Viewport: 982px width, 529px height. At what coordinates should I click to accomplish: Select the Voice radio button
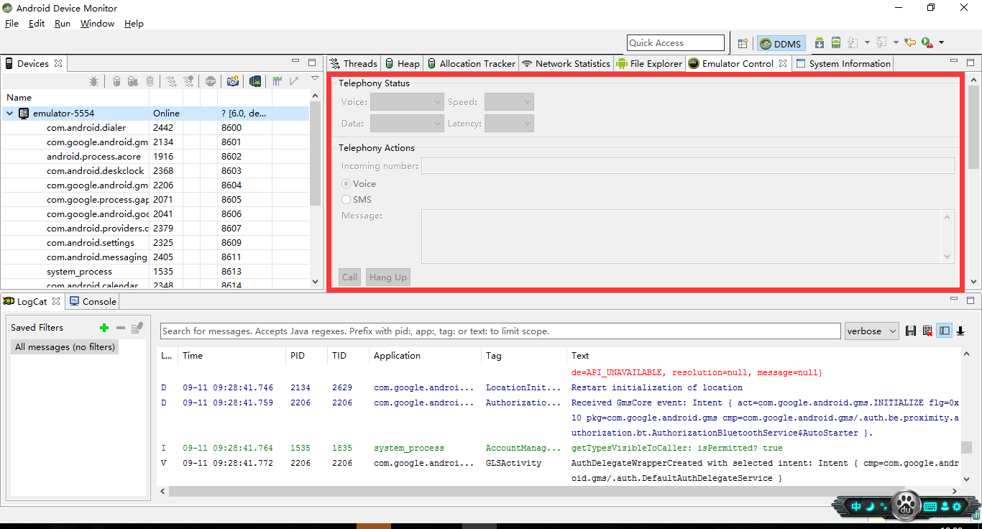click(347, 184)
